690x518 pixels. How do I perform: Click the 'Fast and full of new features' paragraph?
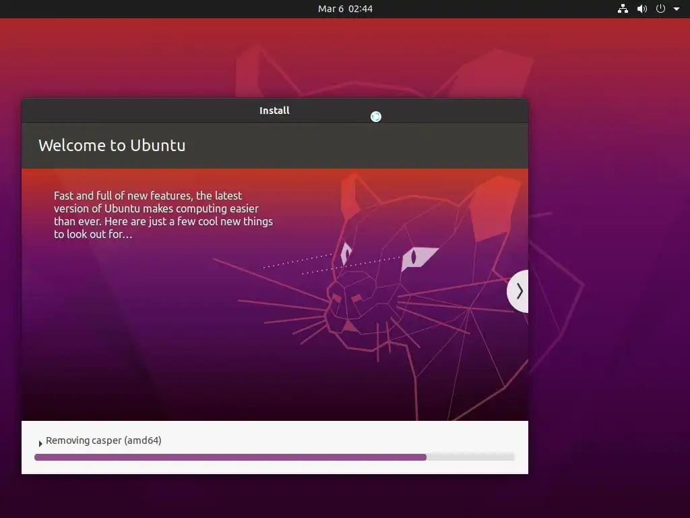click(x=163, y=215)
